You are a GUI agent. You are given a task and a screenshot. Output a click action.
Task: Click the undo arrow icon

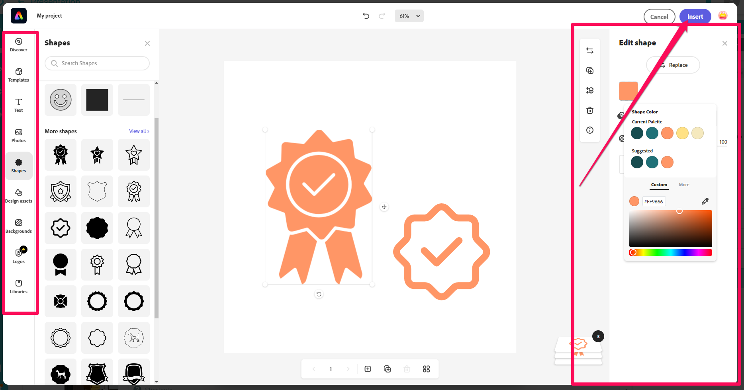coord(366,16)
